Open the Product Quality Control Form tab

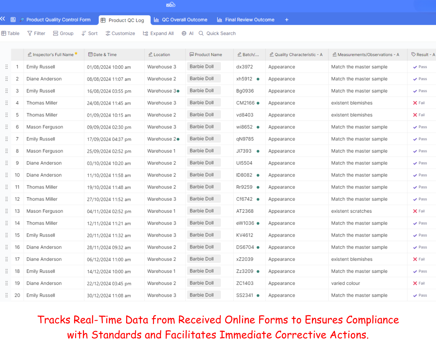pyautogui.click(x=55, y=20)
